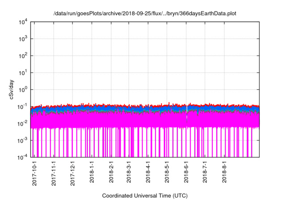This screenshot has height=200, width=286.
Task: Click the white data gap near 2018-6-1
Action: [x=187, y=115]
